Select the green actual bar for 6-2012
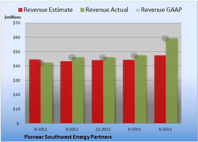Viewport: 198px width, 142px height. pos(46,93)
